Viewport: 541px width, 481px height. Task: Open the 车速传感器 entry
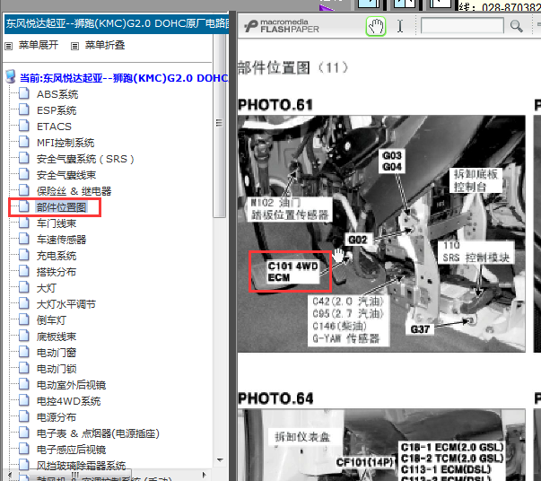point(61,240)
